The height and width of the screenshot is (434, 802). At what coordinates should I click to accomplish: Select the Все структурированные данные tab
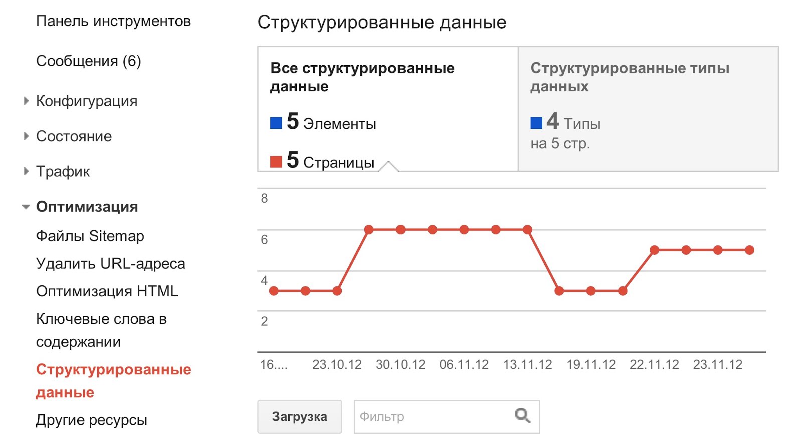tap(388, 109)
